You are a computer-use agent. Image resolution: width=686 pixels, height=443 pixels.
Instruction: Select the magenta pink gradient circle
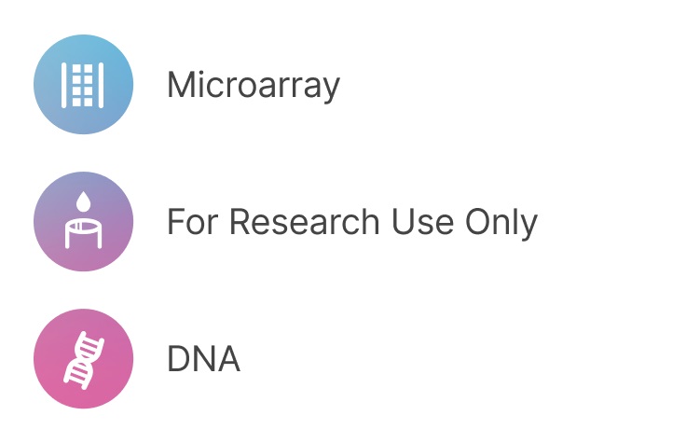(x=83, y=359)
